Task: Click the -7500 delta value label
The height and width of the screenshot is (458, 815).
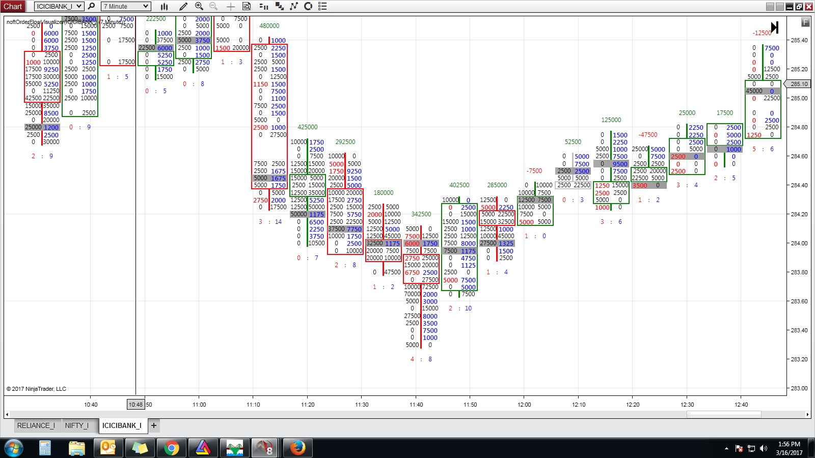Action: click(x=534, y=171)
